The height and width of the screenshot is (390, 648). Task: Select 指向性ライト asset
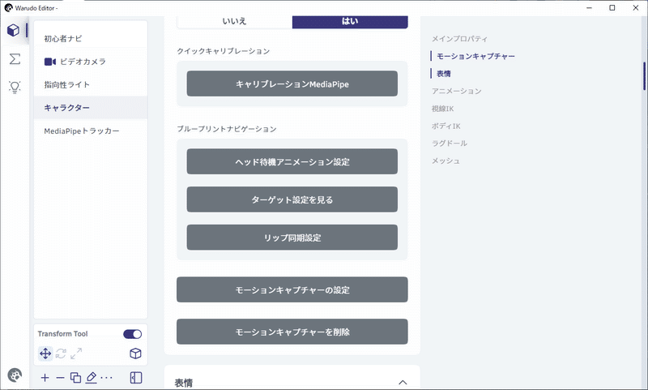pyautogui.click(x=91, y=85)
